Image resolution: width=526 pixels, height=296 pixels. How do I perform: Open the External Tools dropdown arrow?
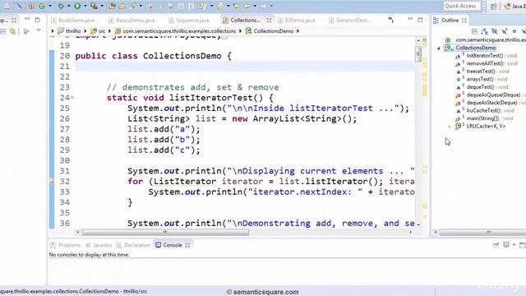[102, 6]
